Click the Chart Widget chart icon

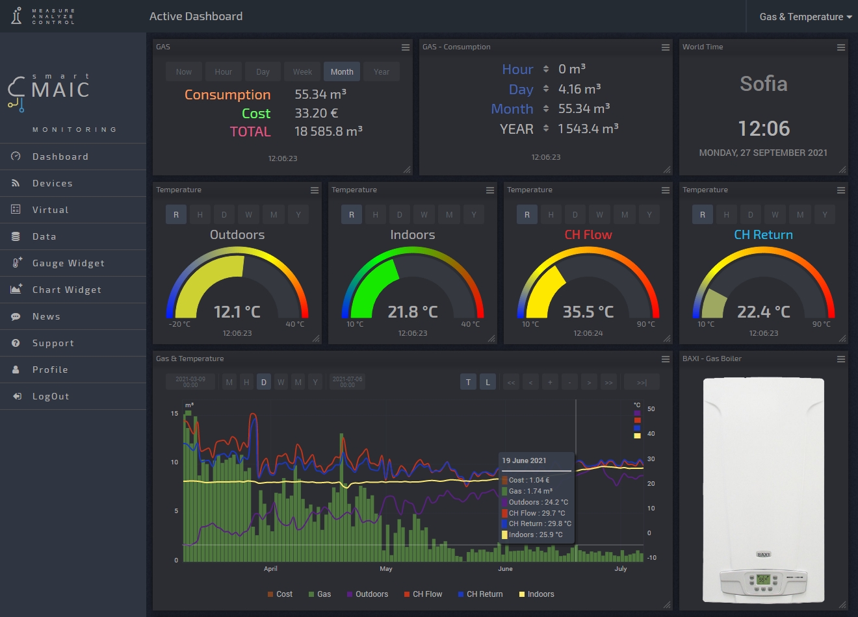[x=16, y=289]
